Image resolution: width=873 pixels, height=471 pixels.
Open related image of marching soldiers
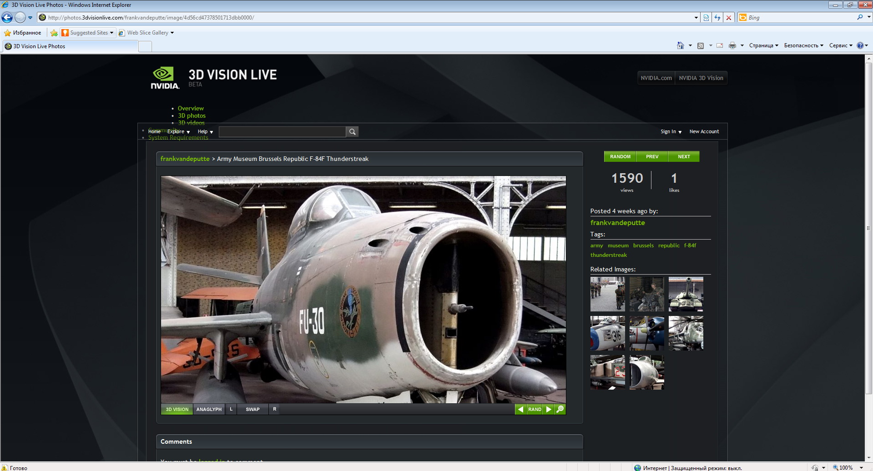(x=607, y=294)
